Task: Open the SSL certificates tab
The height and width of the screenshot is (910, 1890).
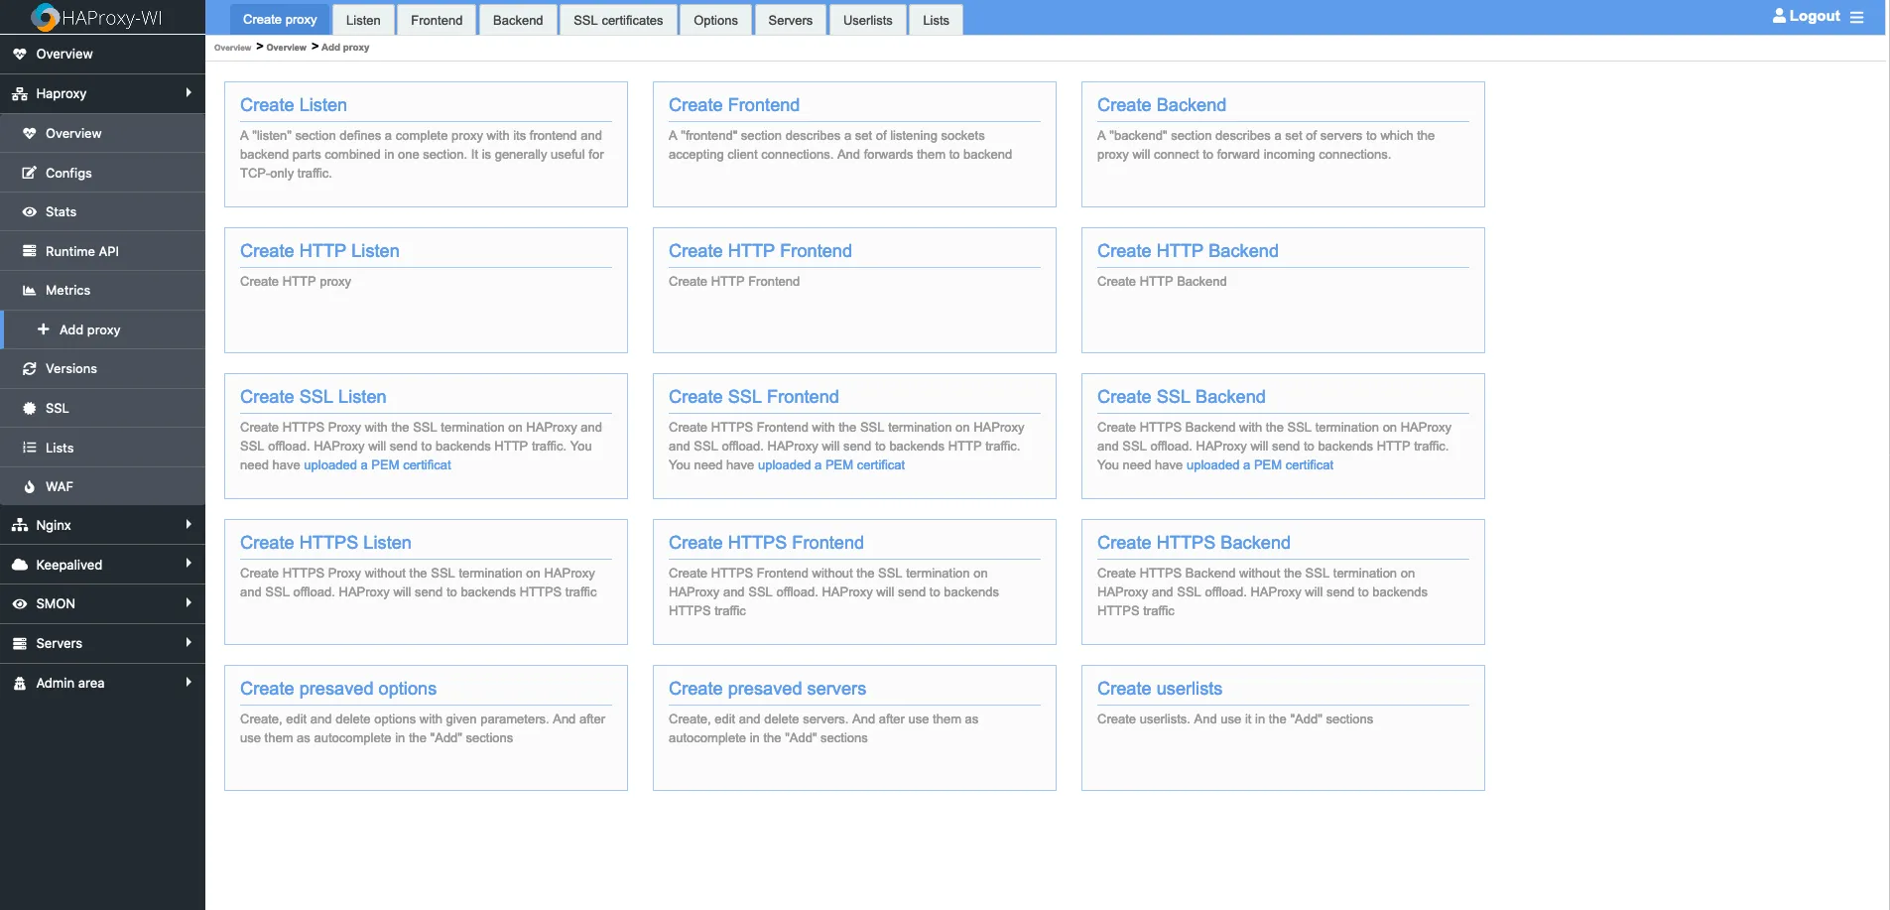Action: coord(618,20)
